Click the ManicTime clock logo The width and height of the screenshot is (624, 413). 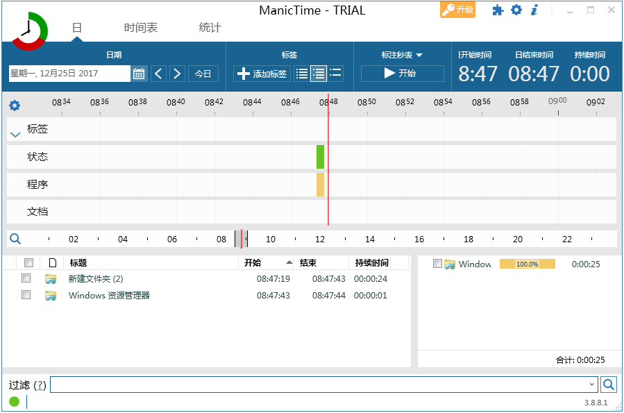pyautogui.click(x=29, y=31)
